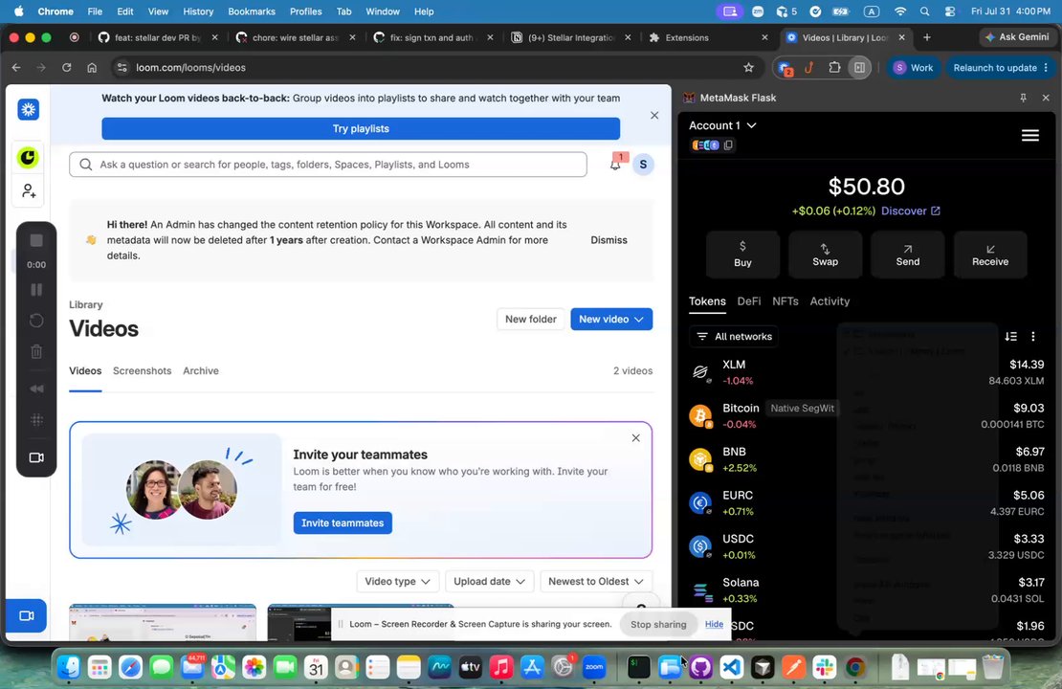Bookmark page with star icon
The image size is (1062, 689).
coord(748,67)
